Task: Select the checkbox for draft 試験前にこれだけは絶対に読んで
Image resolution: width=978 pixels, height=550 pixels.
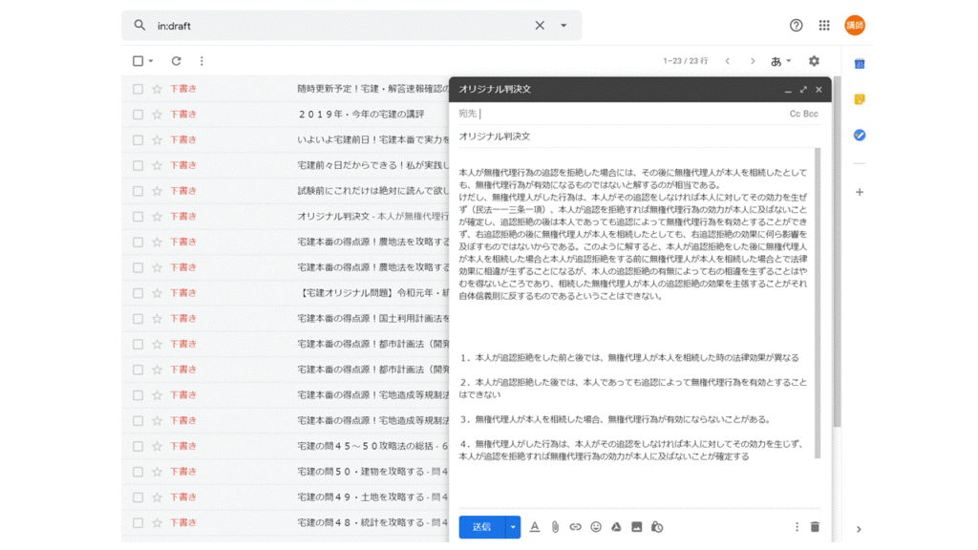Action: tap(138, 191)
